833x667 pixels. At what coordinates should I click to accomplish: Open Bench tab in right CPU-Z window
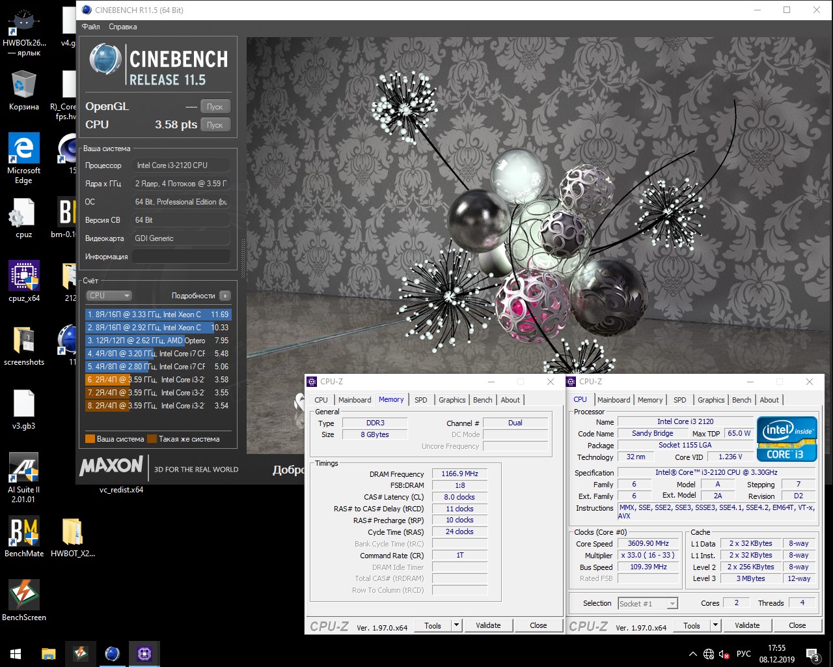[741, 400]
